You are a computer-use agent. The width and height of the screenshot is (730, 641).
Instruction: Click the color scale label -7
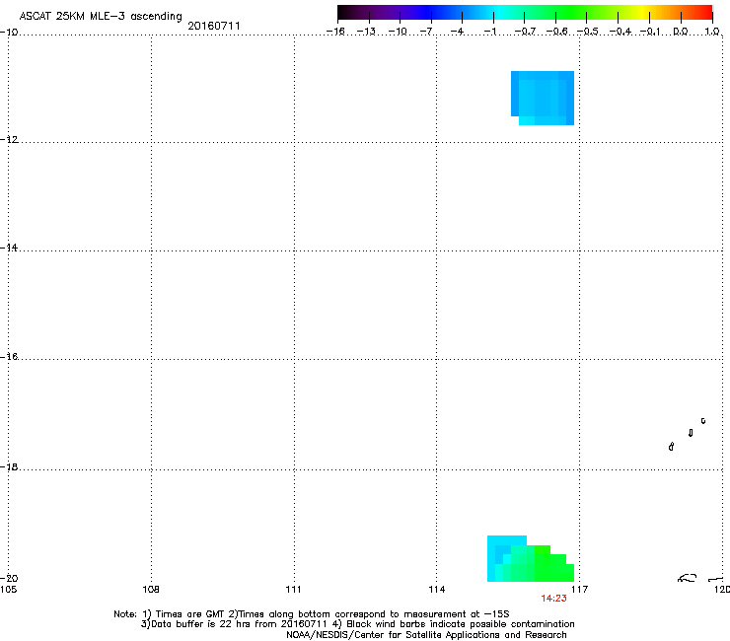[x=426, y=32]
